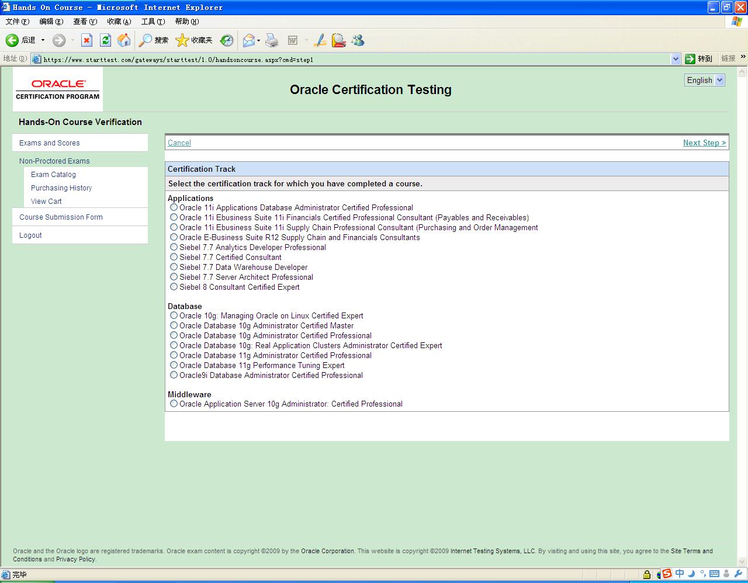748x583 pixels.
Task: Open the Favorites star toolbar button
Action: (x=194, y=40)
